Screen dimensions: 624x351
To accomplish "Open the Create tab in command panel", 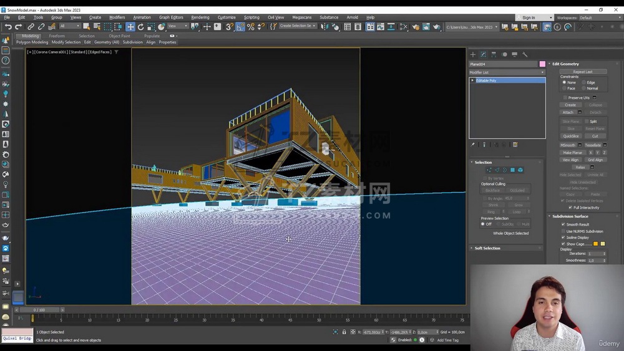I will [473, 55].
